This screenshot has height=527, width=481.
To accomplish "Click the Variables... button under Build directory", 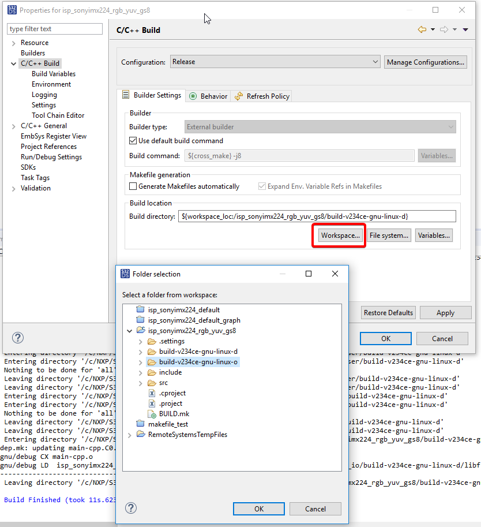I will [434, 236].
